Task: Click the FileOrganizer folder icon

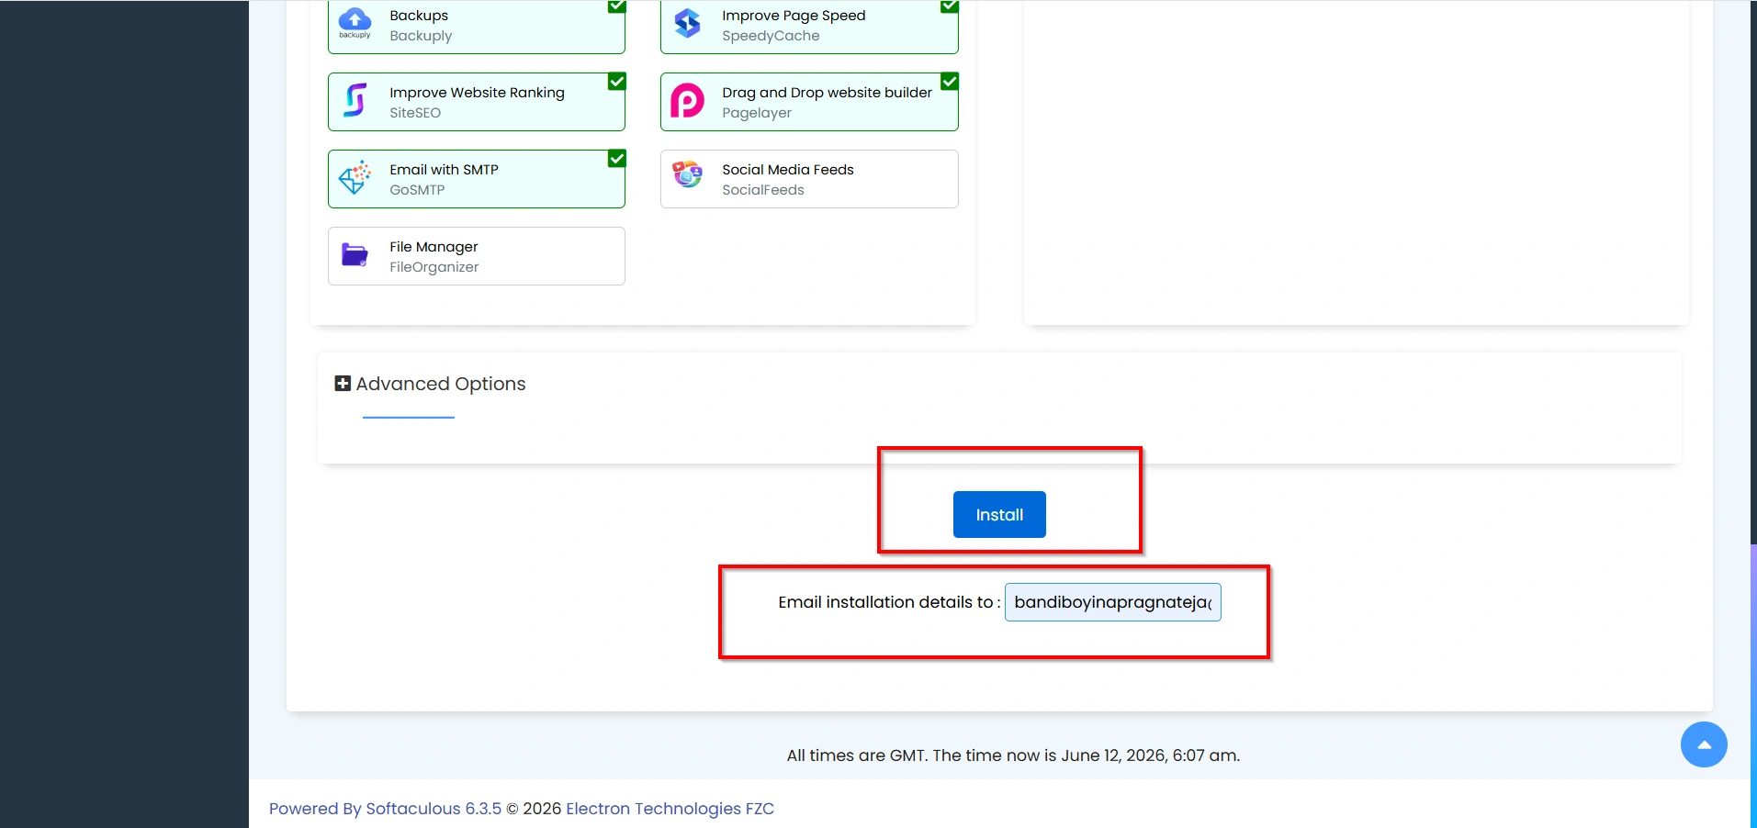Action: pyautogui.click(x=355, y=254)
